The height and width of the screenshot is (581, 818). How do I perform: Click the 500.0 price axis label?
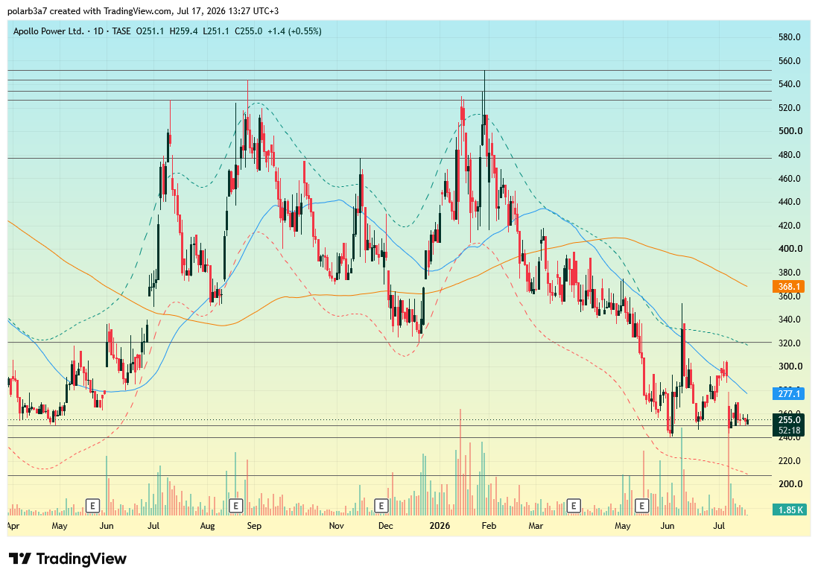pyautogui.click(x=789, y=131)
